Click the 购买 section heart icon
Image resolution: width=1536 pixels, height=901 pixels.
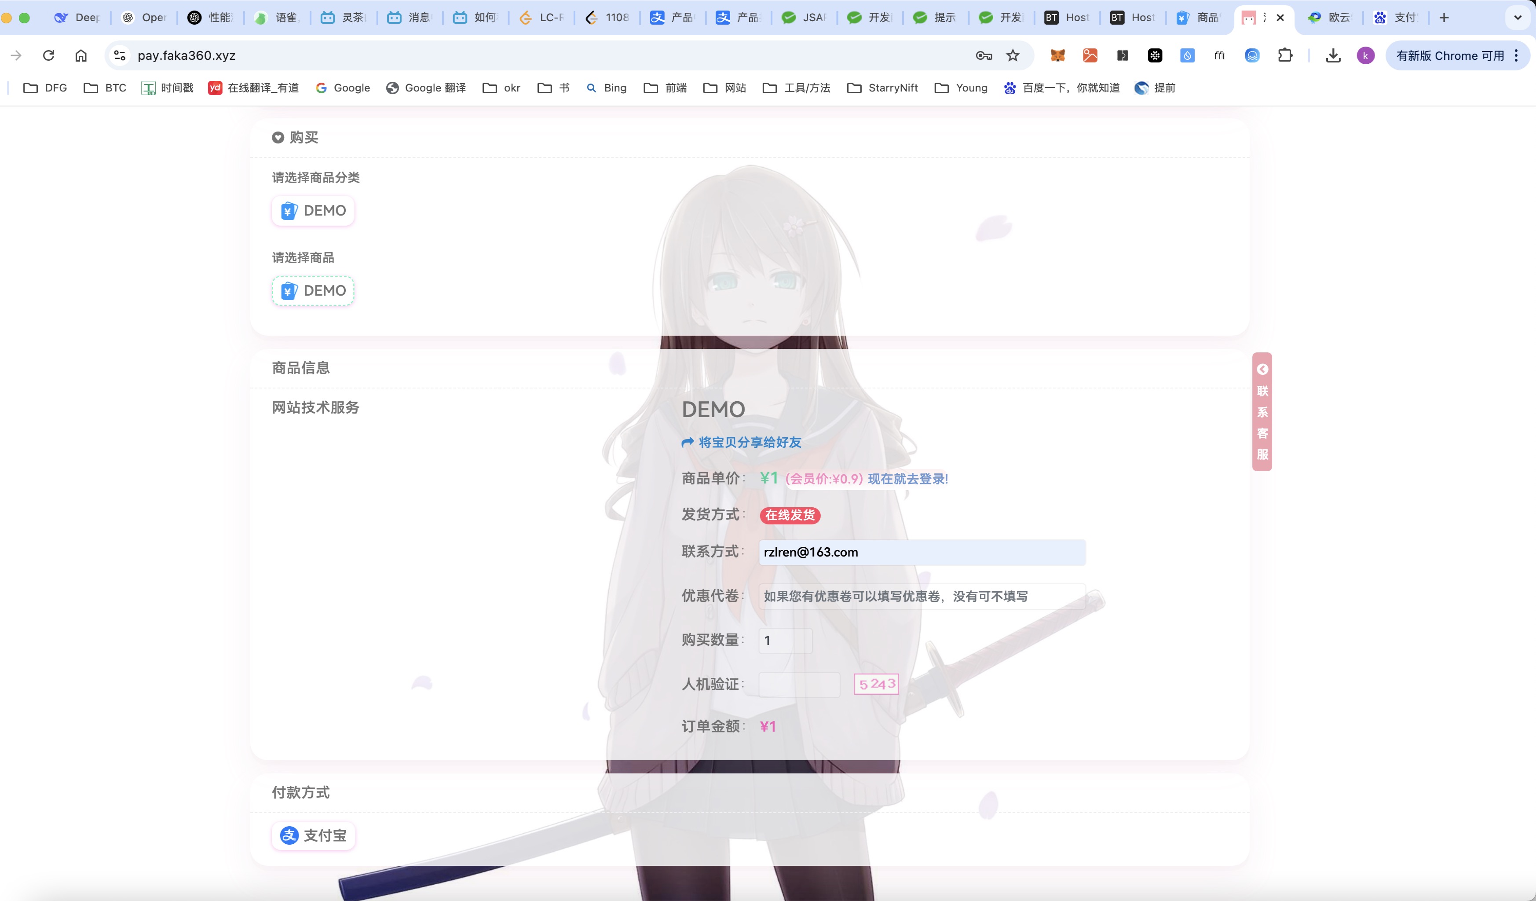coord(278,137)
